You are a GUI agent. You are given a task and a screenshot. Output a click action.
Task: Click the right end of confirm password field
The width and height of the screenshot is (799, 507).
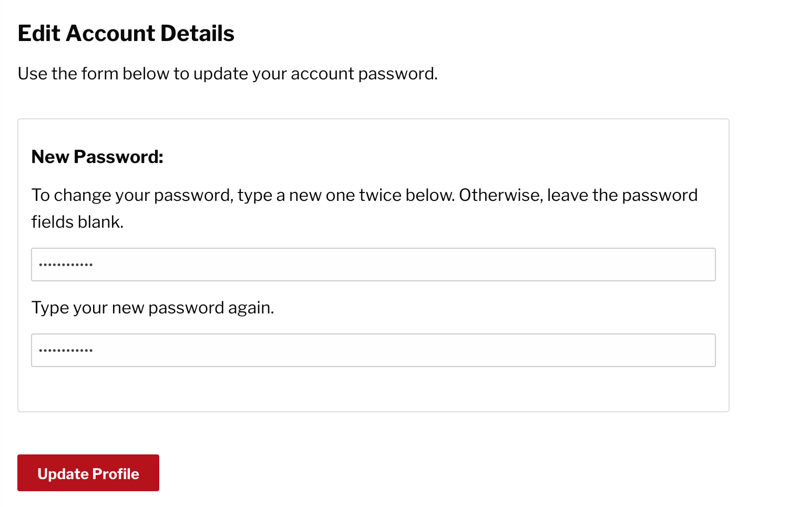[699, 350]
